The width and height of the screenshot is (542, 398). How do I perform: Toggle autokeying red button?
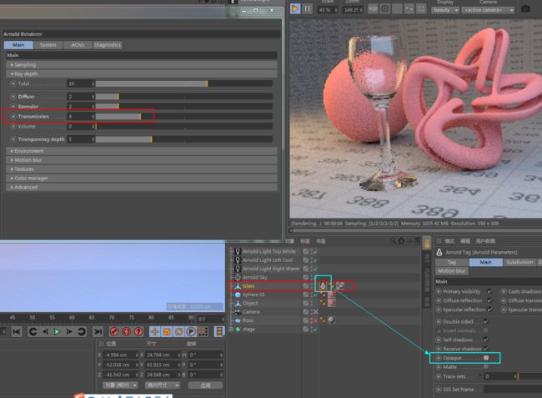coord(126,331)
